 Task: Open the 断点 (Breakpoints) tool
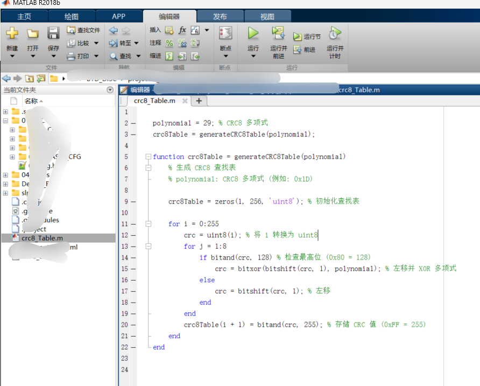(x=225, y=33)
